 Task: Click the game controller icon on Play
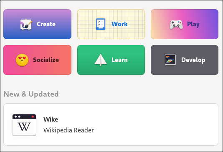(x=176, y=25)
